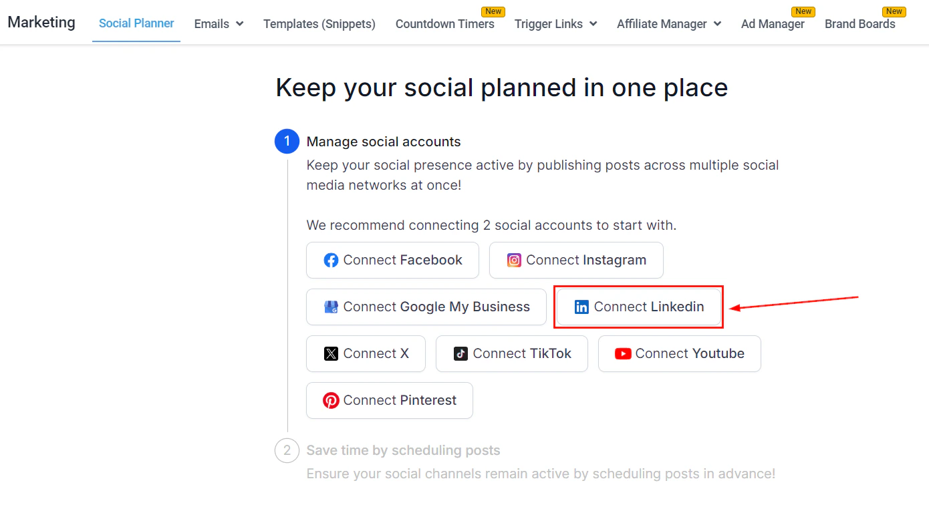Click the TikTok note icon
The width and height of the screenshot is (929, 513).
460,353
